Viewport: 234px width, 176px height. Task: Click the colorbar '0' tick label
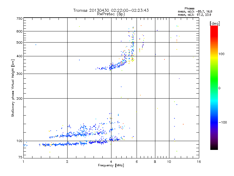click(x=219, y=88)
